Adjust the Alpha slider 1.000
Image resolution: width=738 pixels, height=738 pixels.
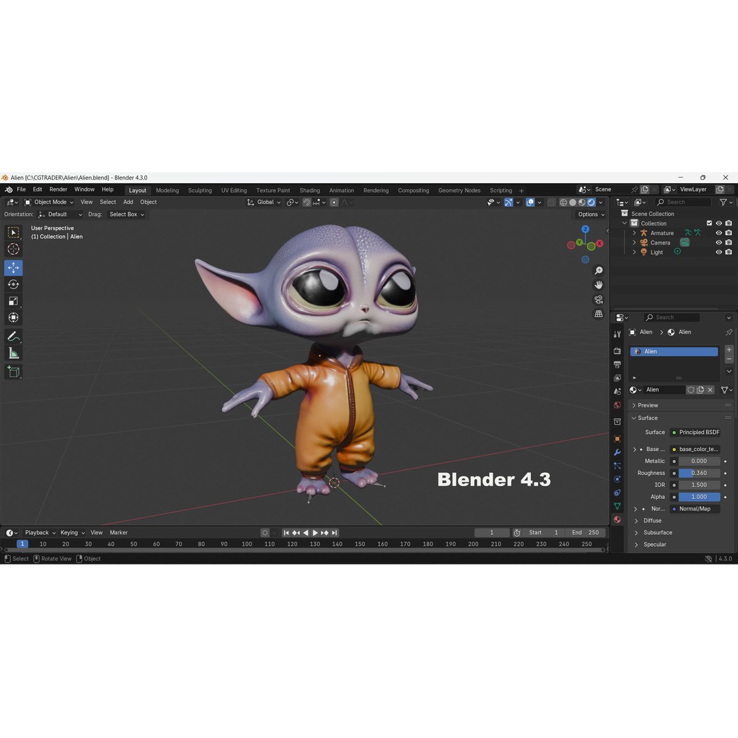(700, 497)
